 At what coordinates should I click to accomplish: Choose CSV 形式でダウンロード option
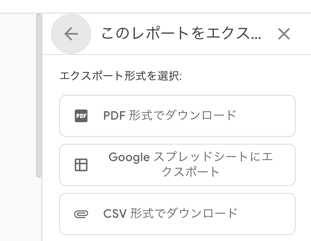[177, 214]
